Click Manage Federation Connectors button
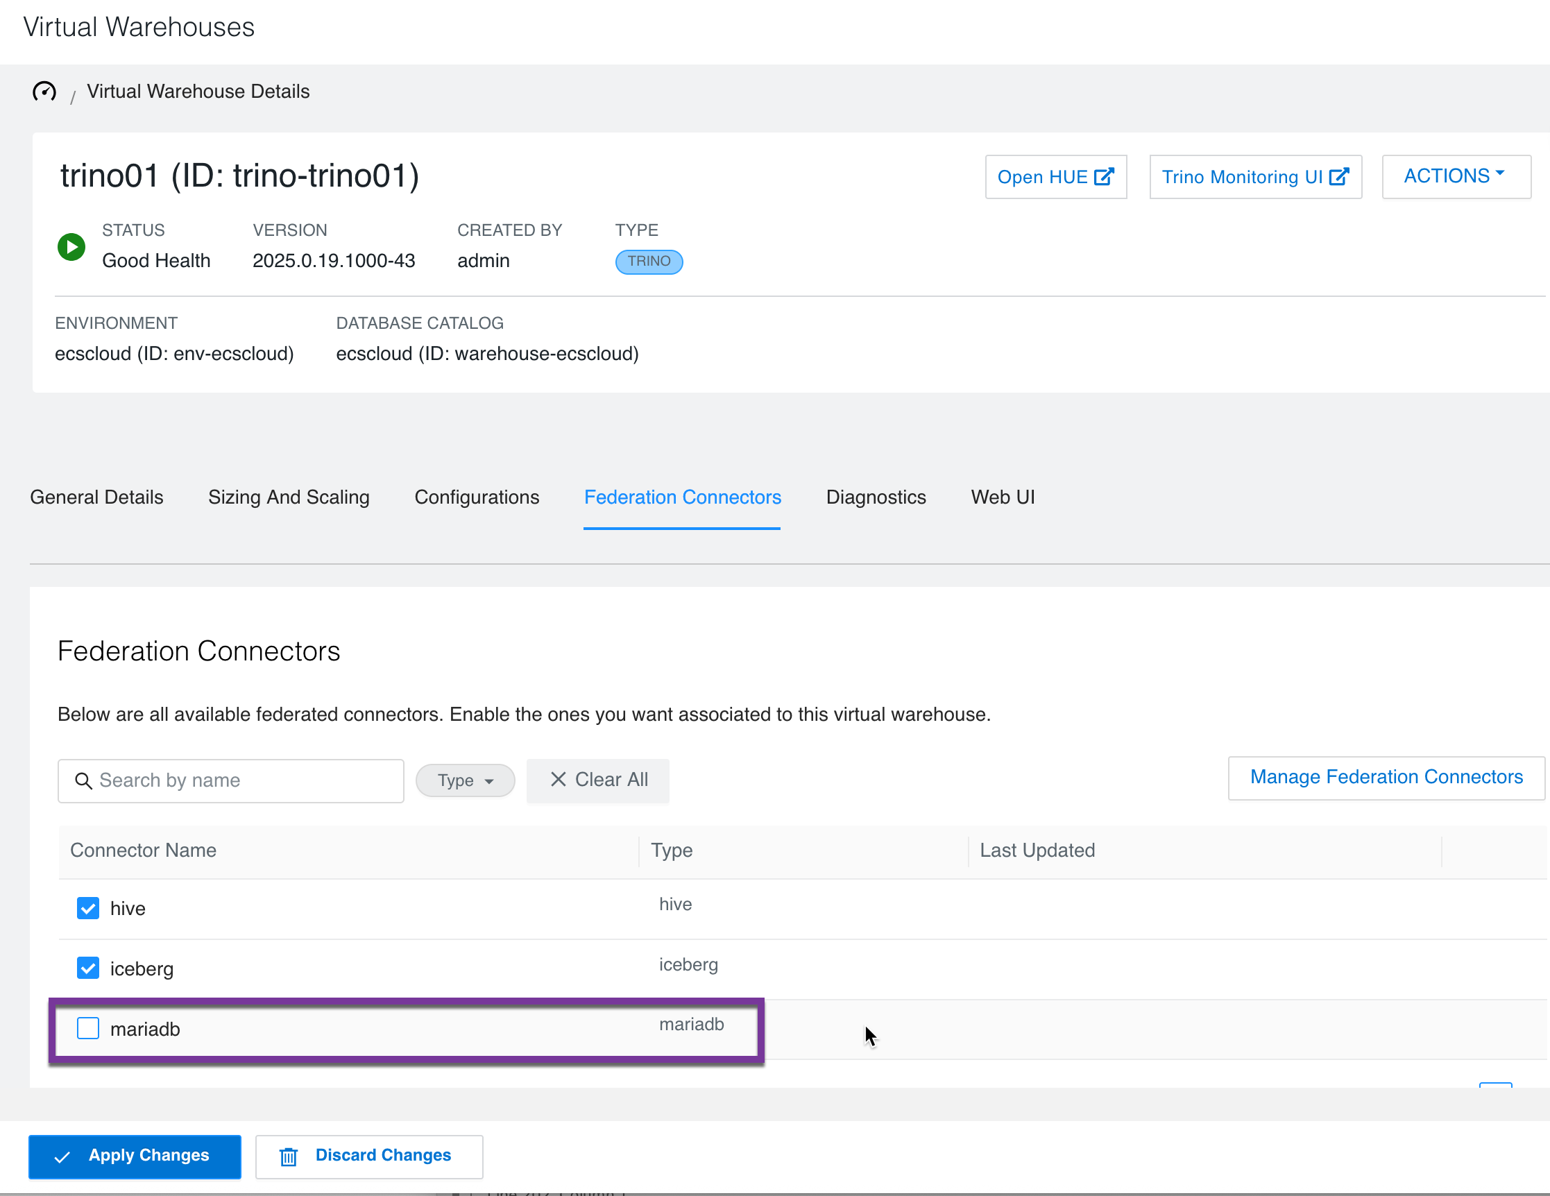Image resolution: width=1550 pixels, height=1196 pixels. tap(1385, 777)
